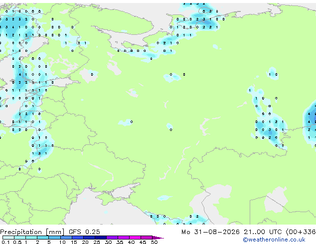Choose the bright magenta 40–45 mm swatch

pos(135,238)
